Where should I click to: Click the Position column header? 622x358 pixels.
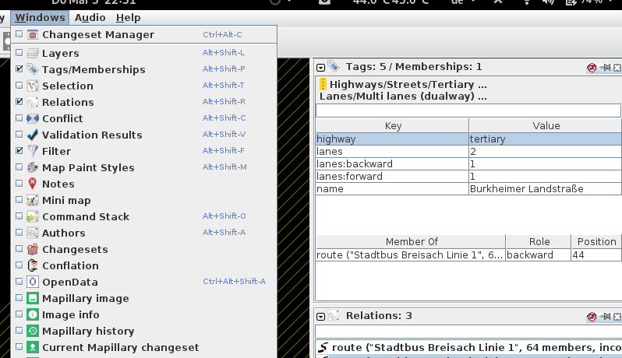(x=596, y=241)
